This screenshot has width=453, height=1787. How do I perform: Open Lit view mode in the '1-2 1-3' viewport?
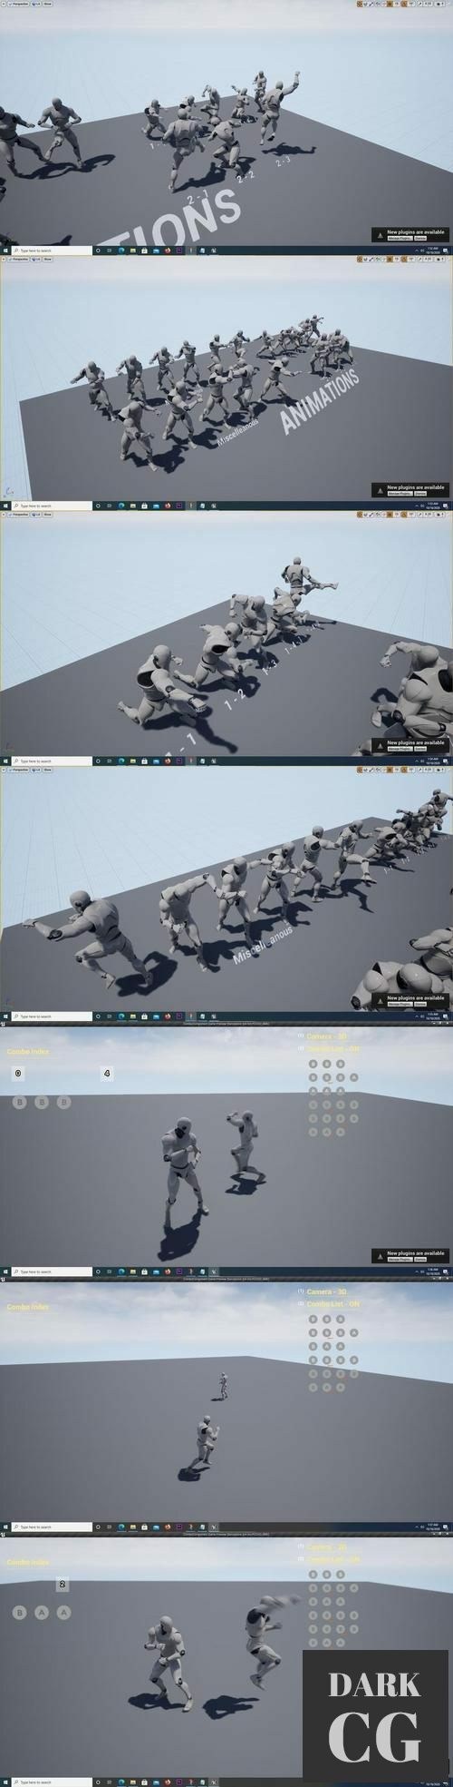tap(37, 515)
